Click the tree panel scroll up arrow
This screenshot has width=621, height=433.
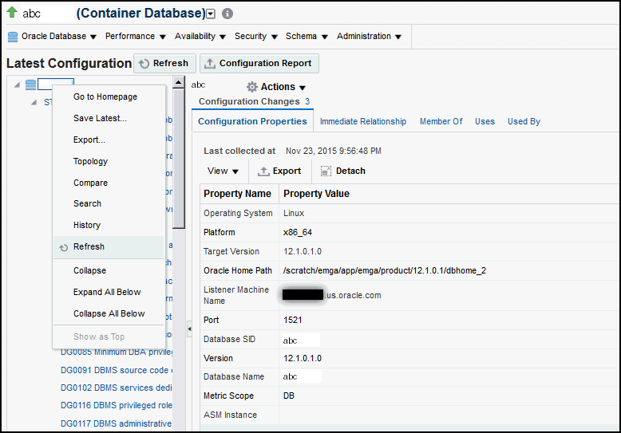[179, 83]
